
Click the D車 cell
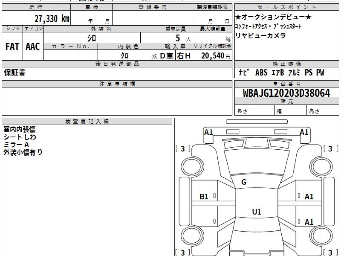(x=167, y=56)
